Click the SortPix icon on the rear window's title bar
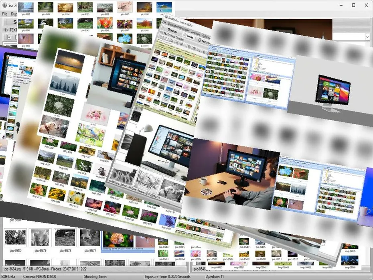Viewport: 373px width, 280px height. point(4,6)
